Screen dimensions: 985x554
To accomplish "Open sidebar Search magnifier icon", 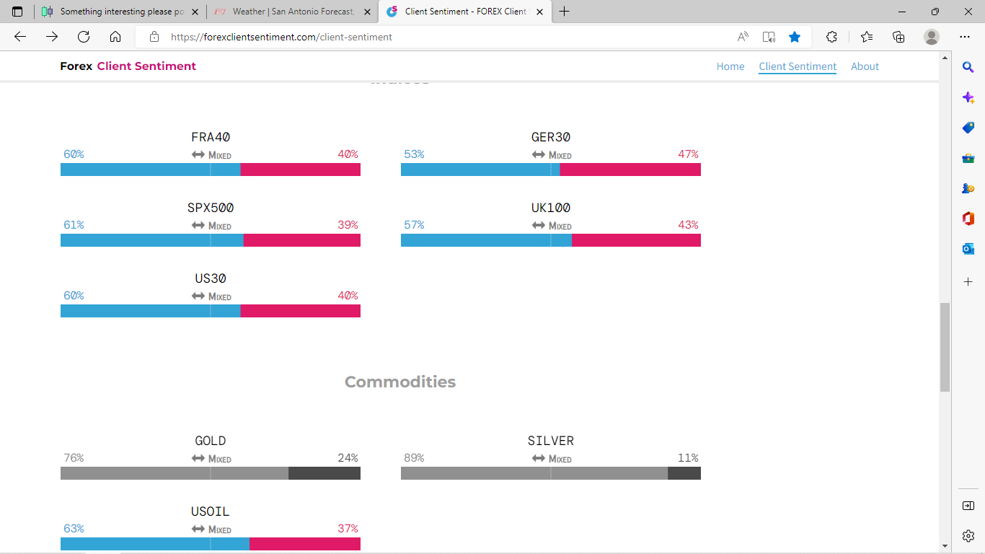I will pyautogui.click(x=968, y=67).
